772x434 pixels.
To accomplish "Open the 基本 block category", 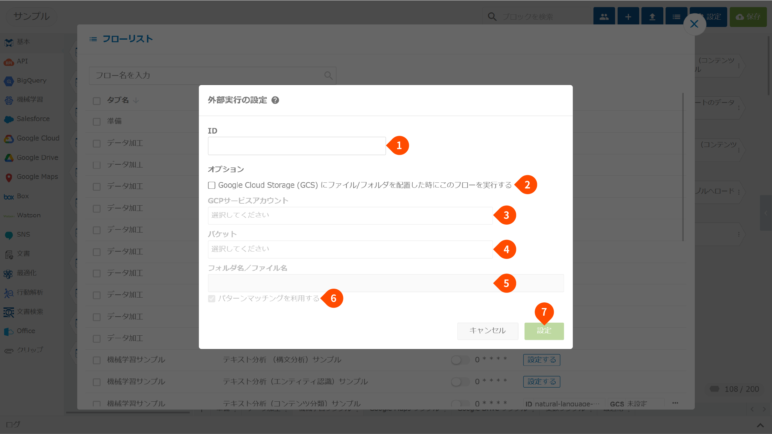I will click(32, 42).
